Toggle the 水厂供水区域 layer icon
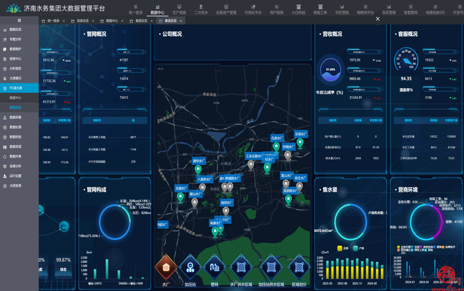This screenshot has width=464, height=291. [x=241, y=267]
